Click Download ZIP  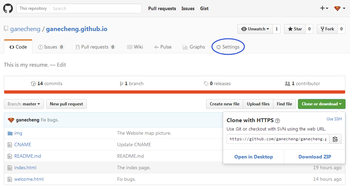coord(315,157)
